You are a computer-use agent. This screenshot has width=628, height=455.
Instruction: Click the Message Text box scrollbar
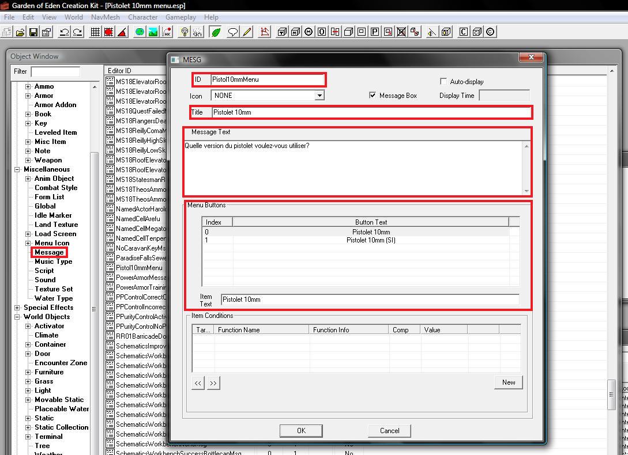pos(527,168)
